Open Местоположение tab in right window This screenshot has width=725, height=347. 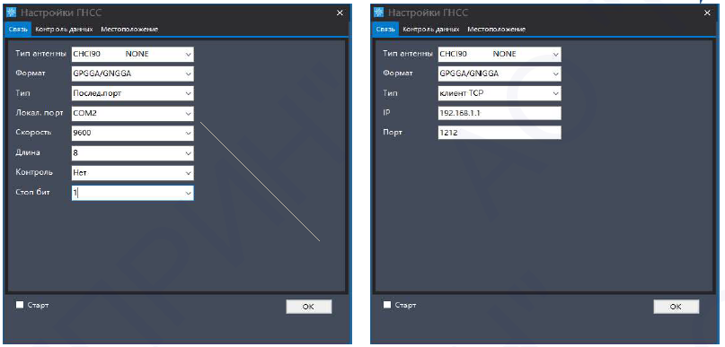pos(496,29)
